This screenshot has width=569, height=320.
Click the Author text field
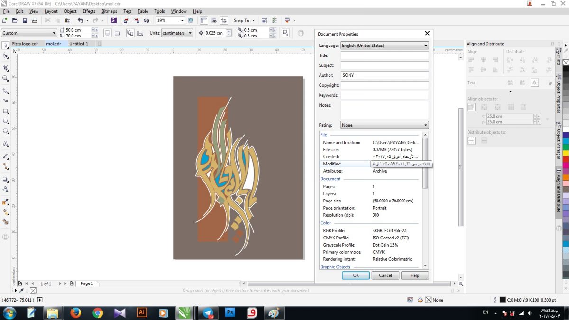385,75
